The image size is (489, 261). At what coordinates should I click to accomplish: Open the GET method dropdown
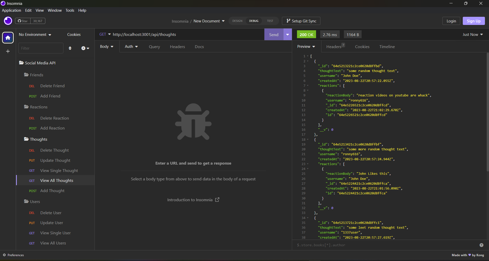coord(105,34)
